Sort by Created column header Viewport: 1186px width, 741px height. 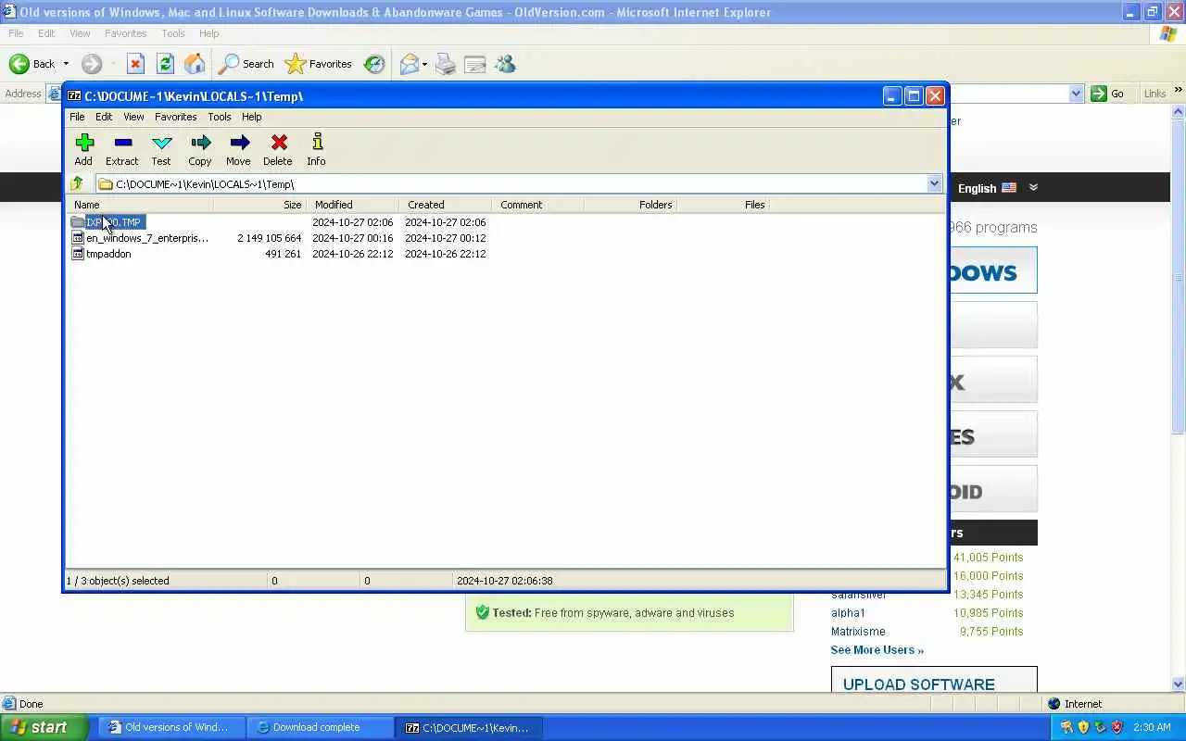pos(446,205)
